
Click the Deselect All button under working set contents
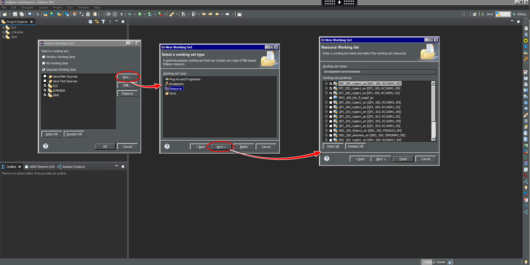355,146
